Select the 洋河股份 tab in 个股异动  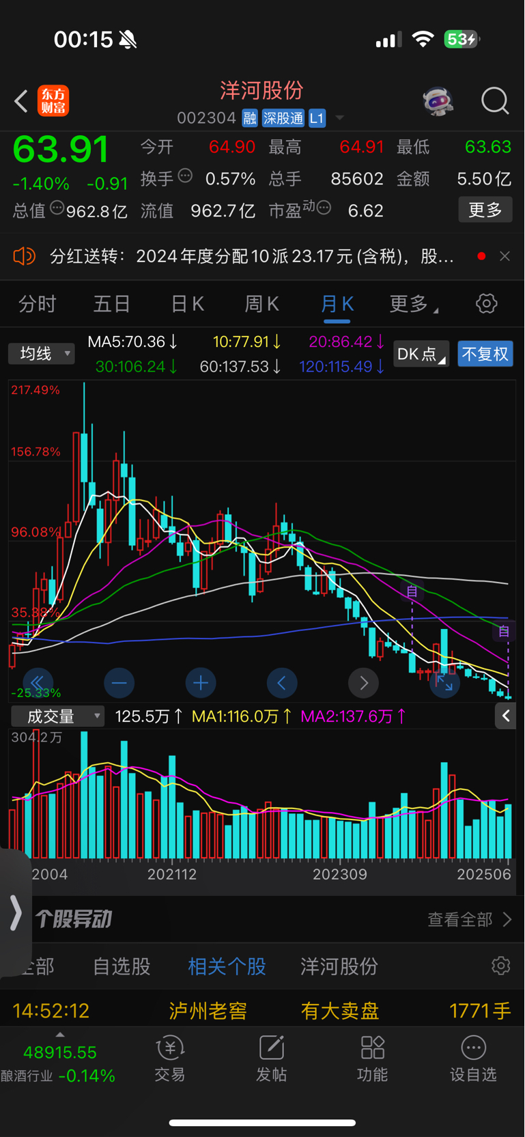(339, 966)
